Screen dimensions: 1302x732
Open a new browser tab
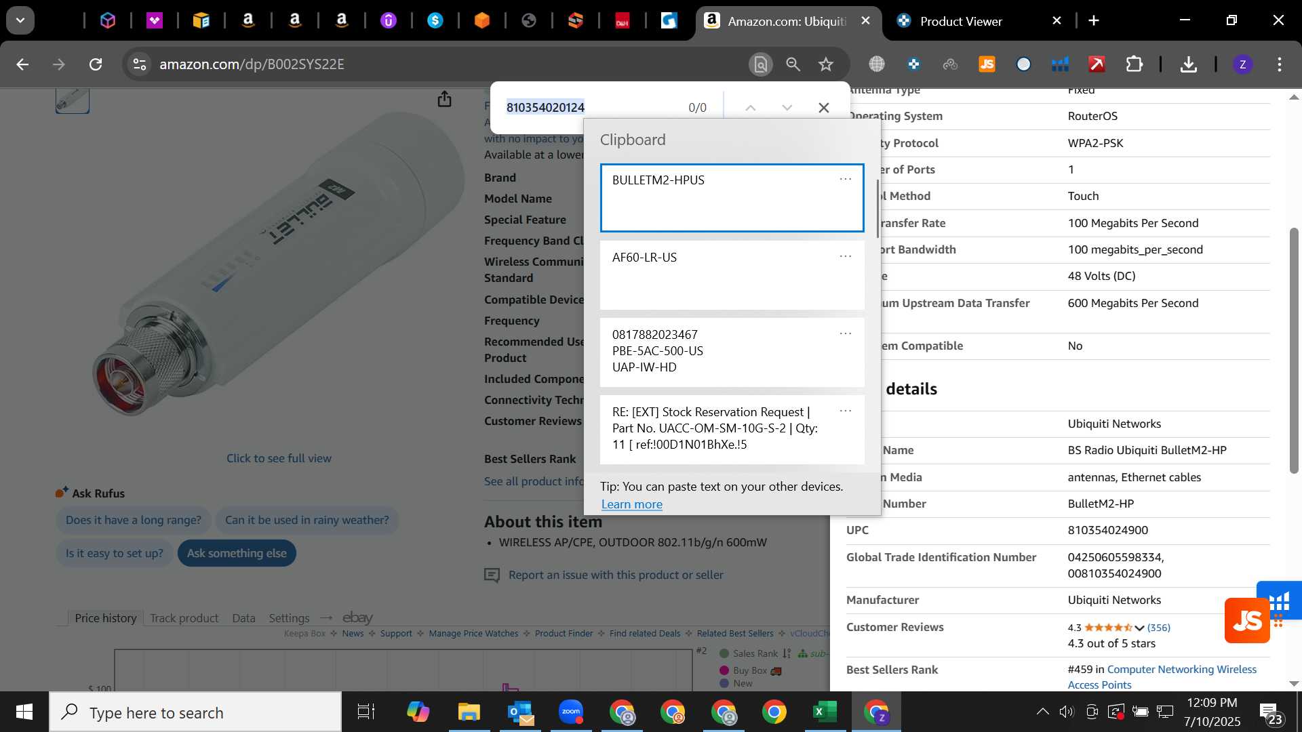(x=1094, y=21)
